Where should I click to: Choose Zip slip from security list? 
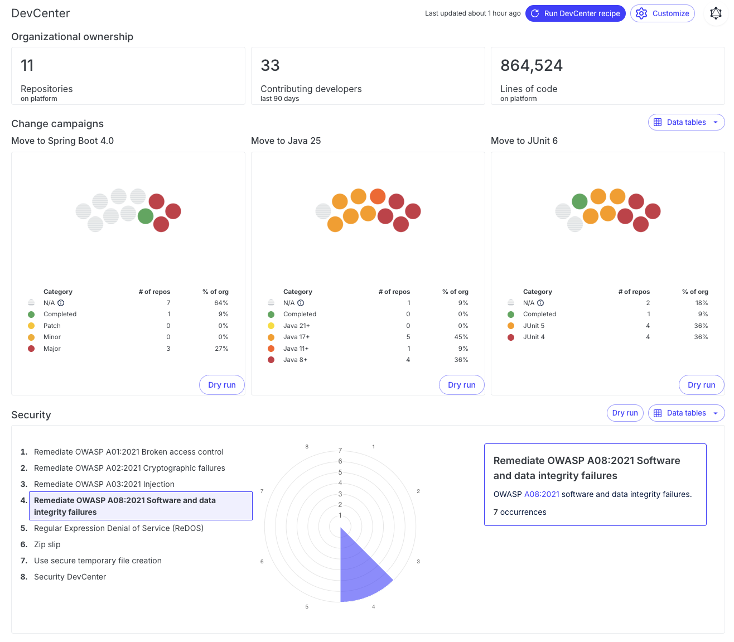47,544
